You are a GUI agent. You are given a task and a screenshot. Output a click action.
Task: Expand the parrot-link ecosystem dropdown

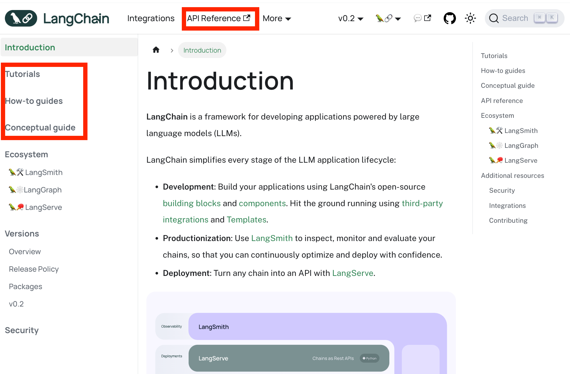pos(388,19)
